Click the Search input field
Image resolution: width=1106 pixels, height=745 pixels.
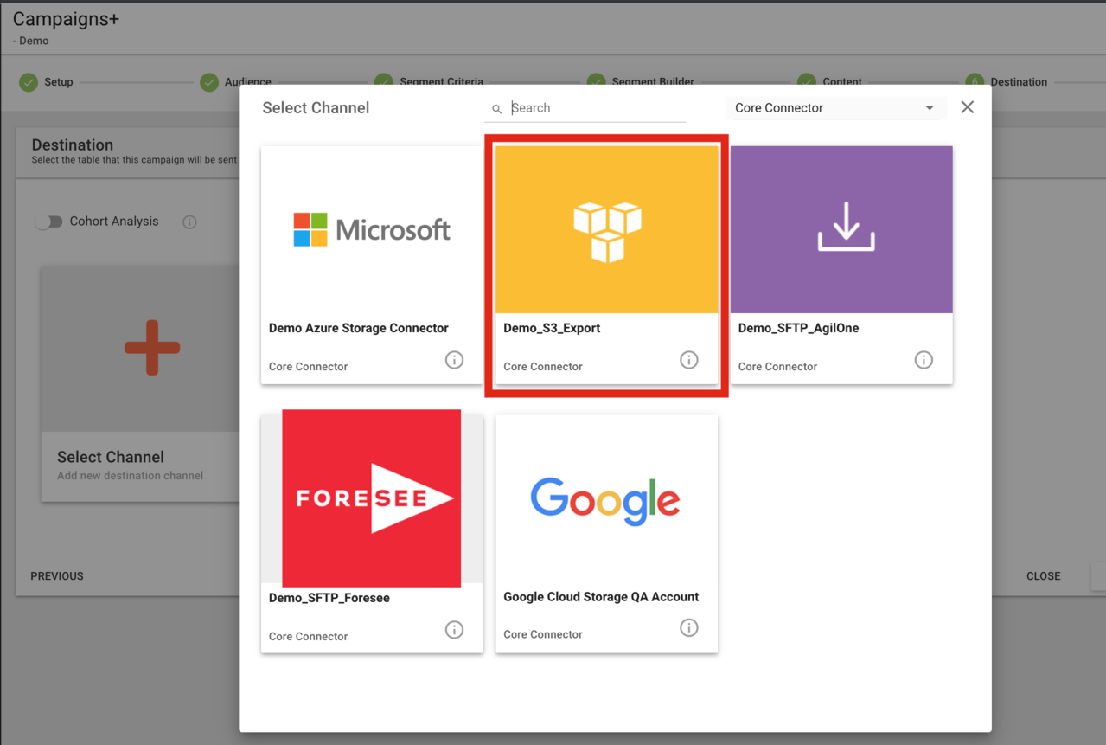[597, 108]
